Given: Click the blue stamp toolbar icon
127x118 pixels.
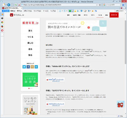Looking at the screenshot, I should (89, 11).
